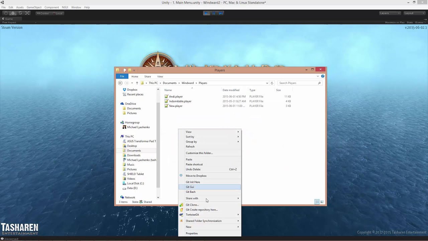Toggle the Center pivot mode button
The width and height of the screenshot is (428, 241).
click(x=43, y=13)
